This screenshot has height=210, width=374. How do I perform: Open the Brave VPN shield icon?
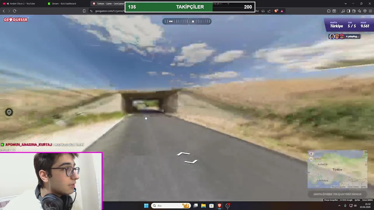click(365, 11)
